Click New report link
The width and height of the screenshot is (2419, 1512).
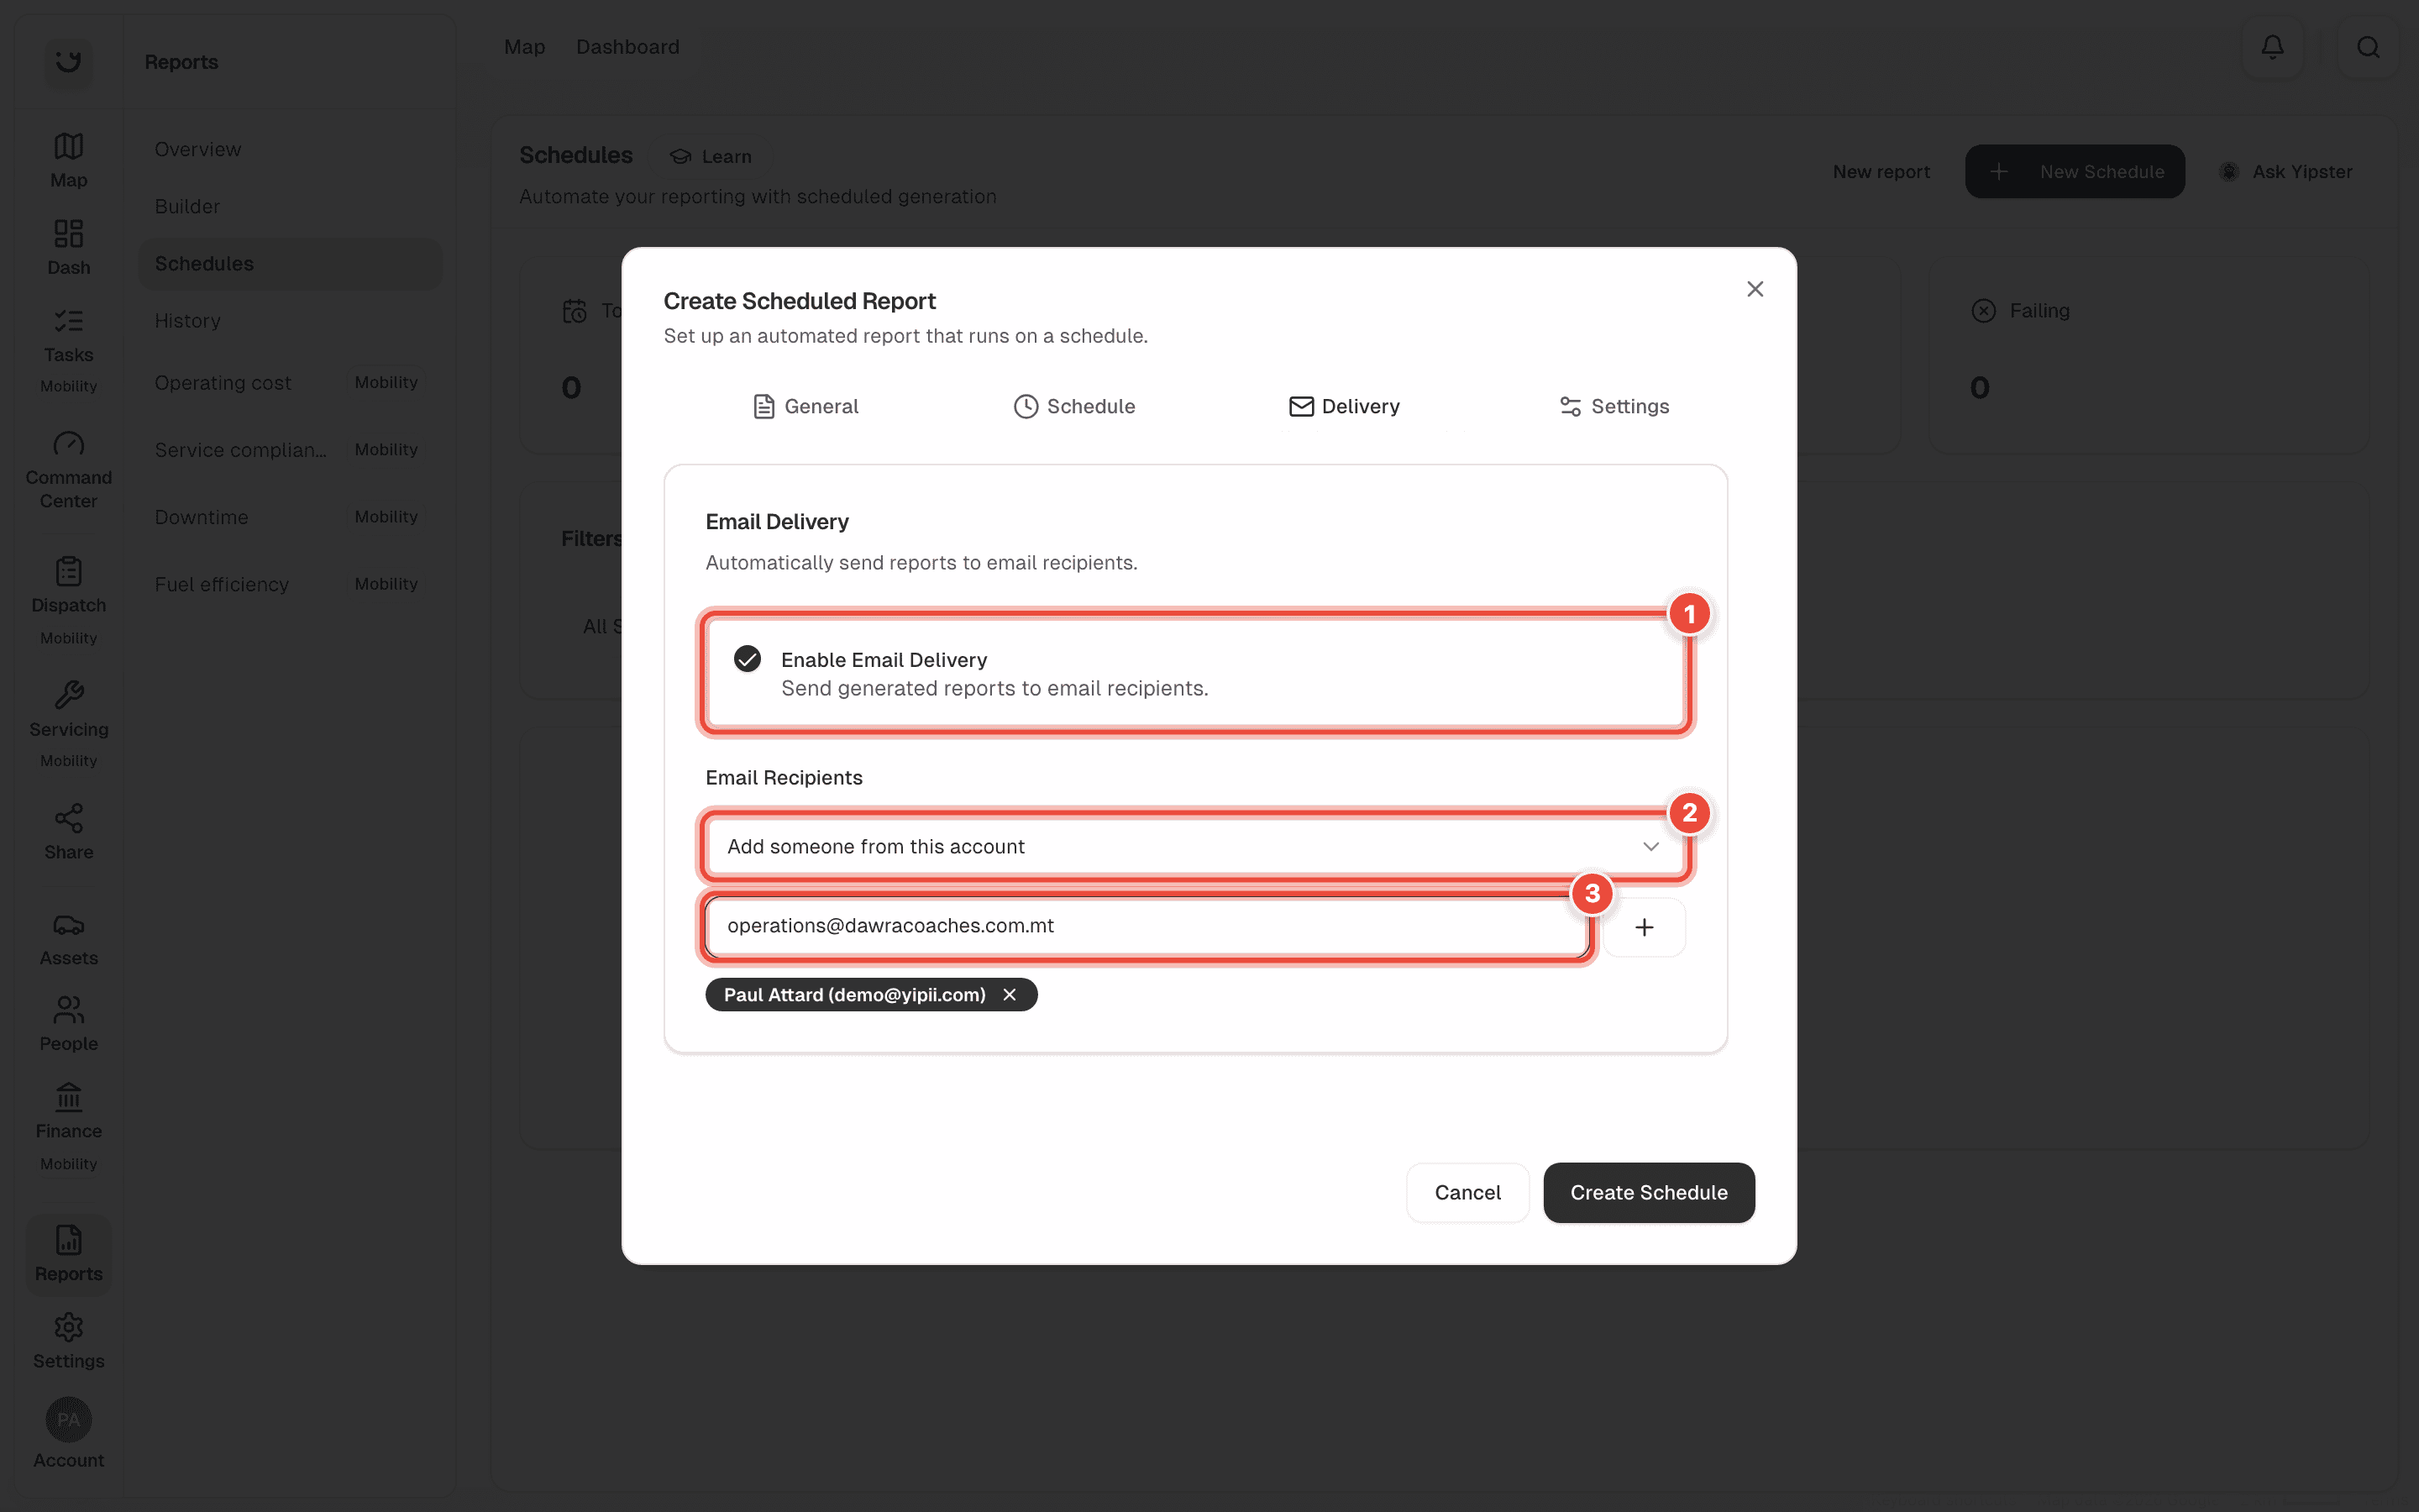[x=1881, y=171]
